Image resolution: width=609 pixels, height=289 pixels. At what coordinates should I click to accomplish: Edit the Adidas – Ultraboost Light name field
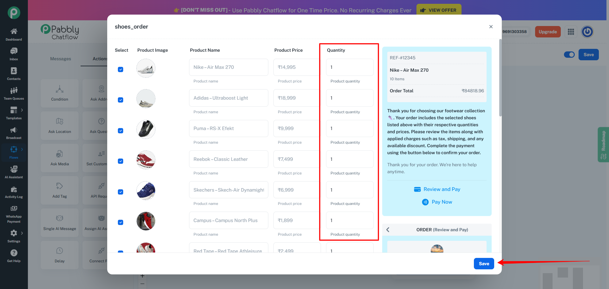tap(229, 98)
